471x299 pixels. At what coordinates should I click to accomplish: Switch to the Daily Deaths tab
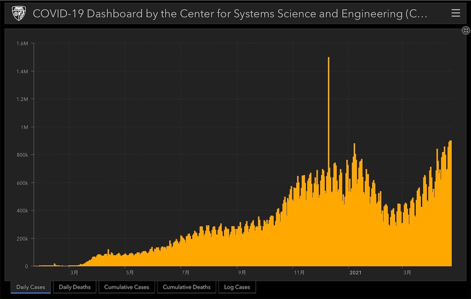75,287
